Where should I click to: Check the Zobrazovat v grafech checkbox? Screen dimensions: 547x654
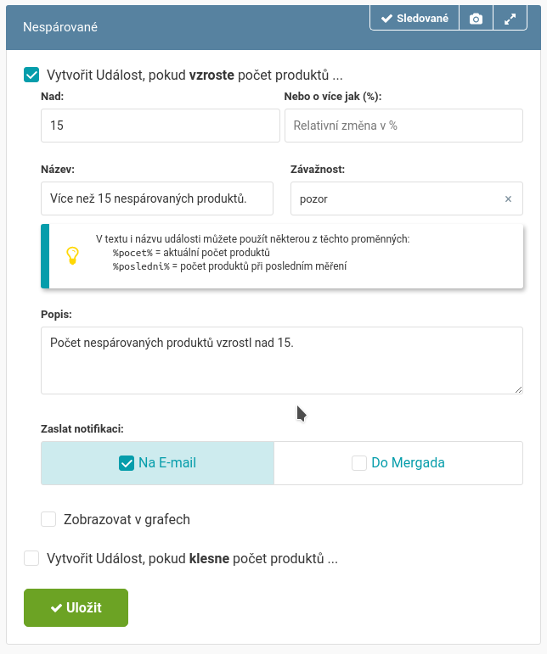[x=48, y=519]
